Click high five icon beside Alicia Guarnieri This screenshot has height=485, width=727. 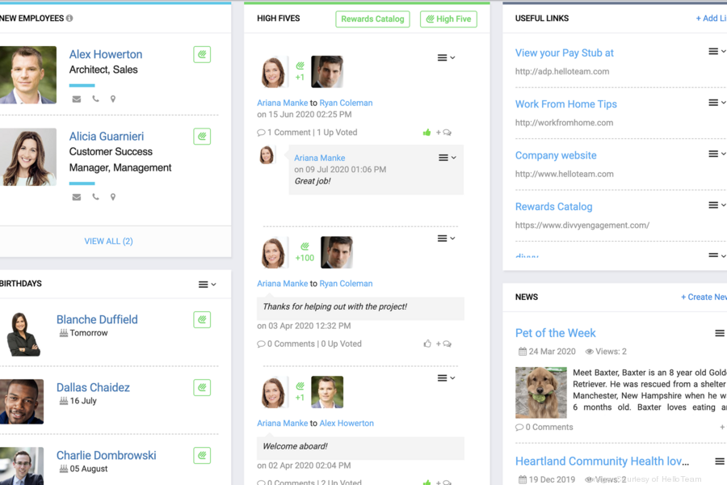click(202, 137)
